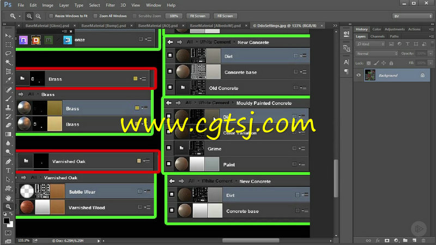The height and width of the screenshot is (245, 436).
Task: Select the Custom Shape tool
Action: [8, 188]
